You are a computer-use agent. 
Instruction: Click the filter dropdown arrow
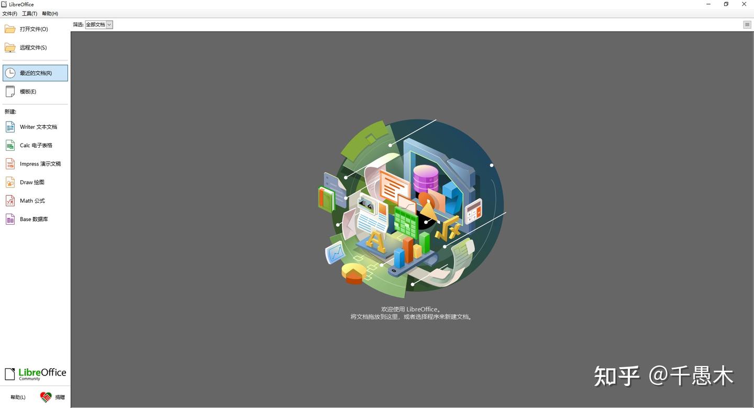click(x=108, y=24)
